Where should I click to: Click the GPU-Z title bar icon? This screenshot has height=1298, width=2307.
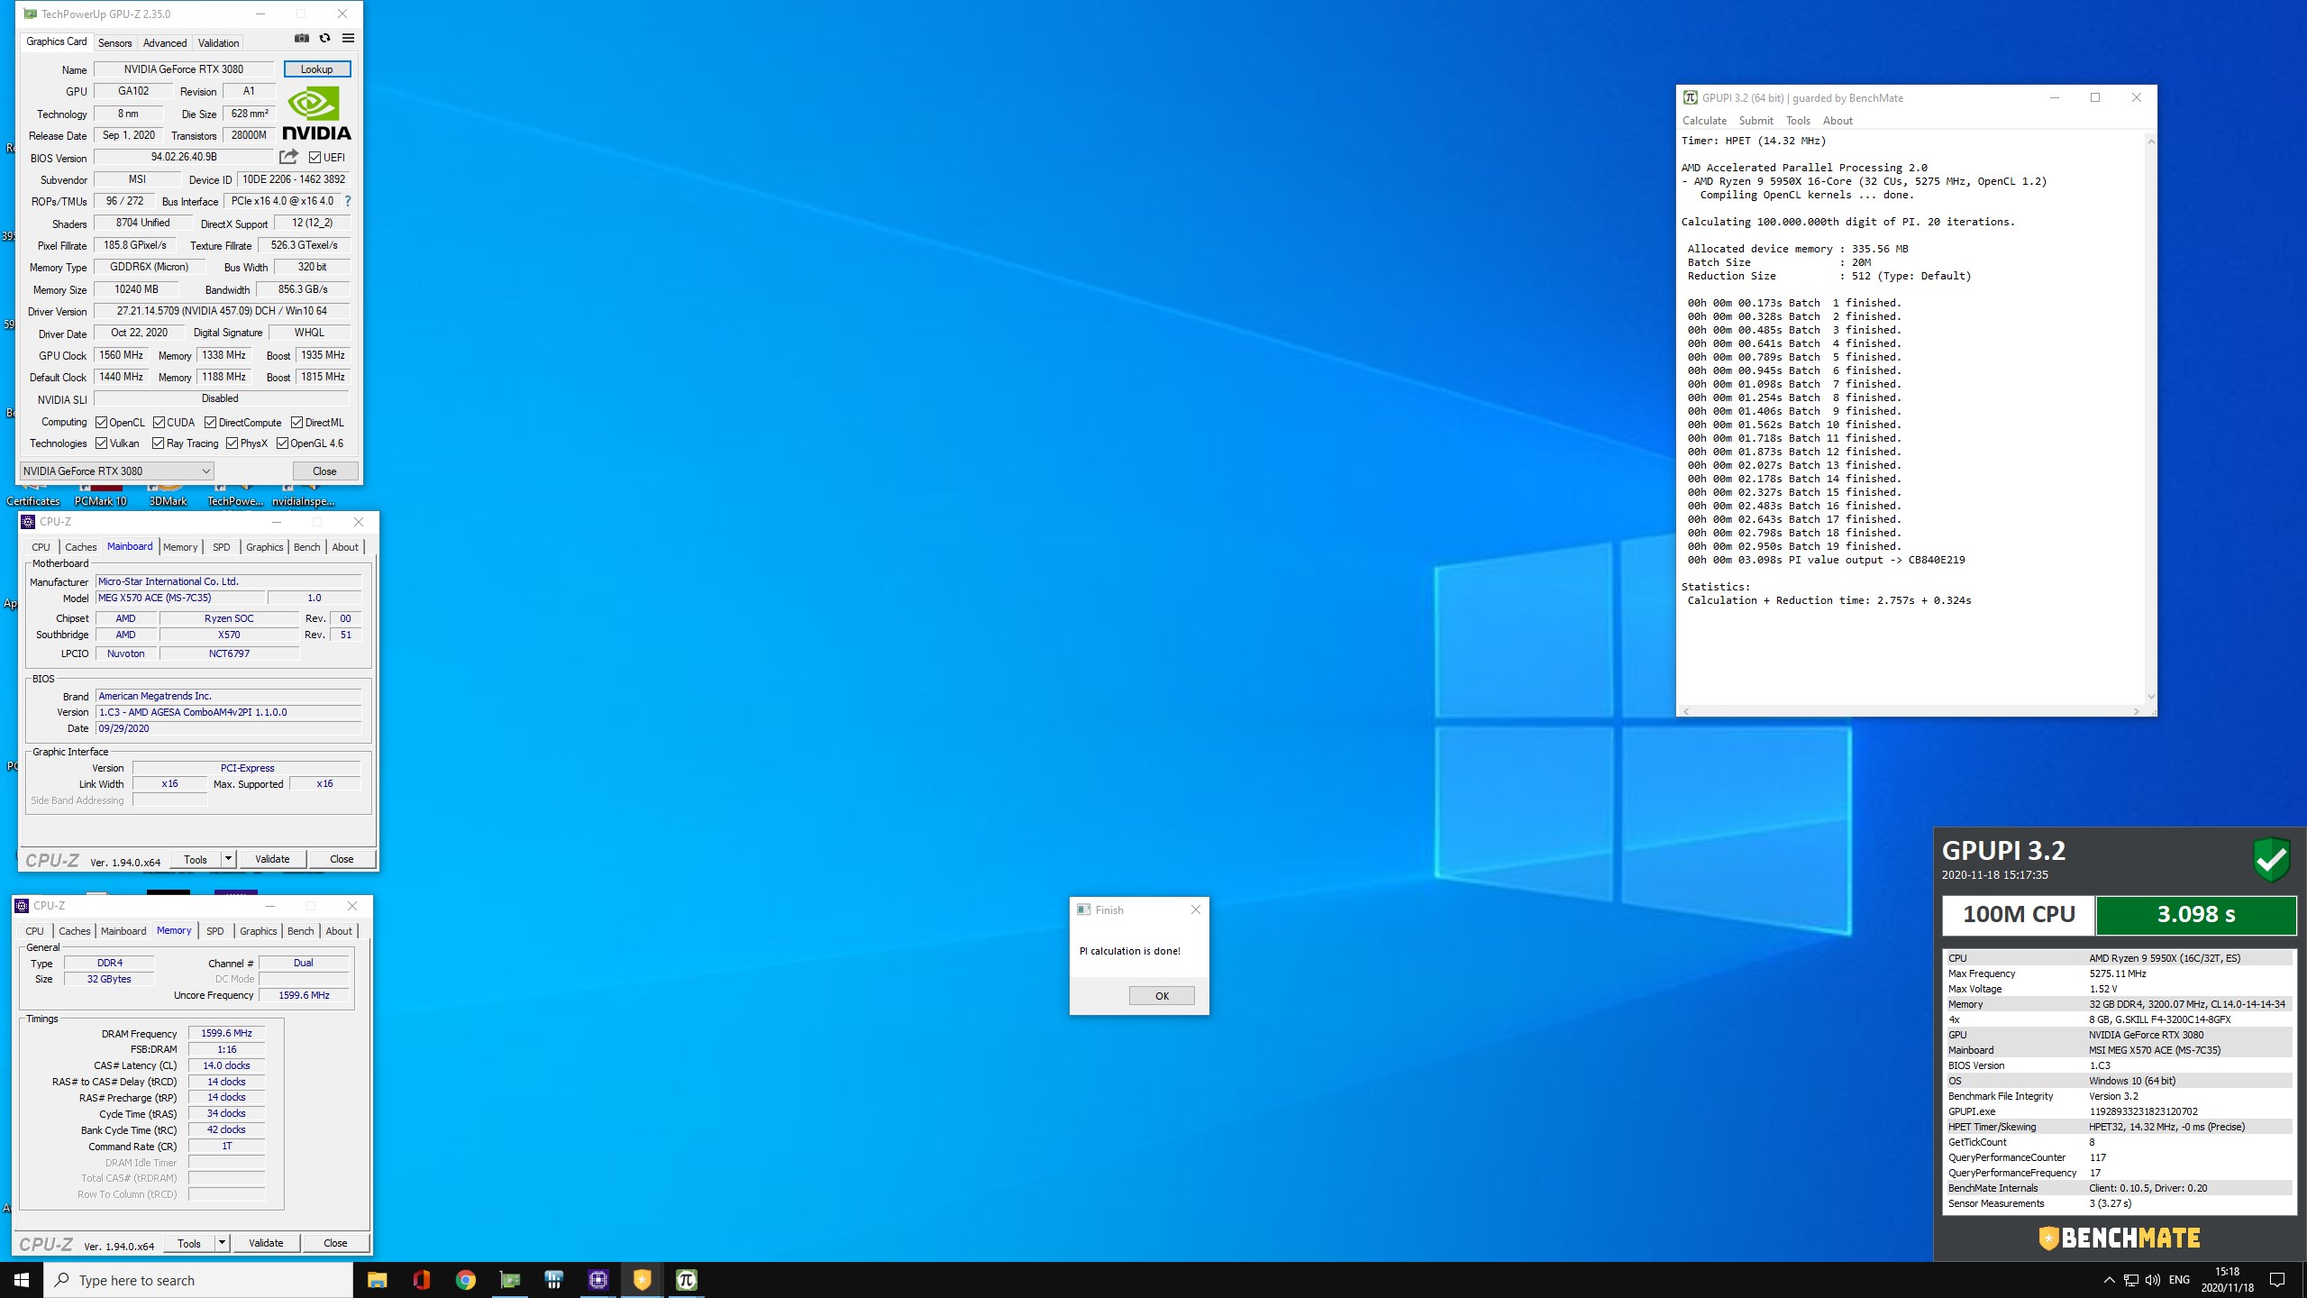coord(31,14)
